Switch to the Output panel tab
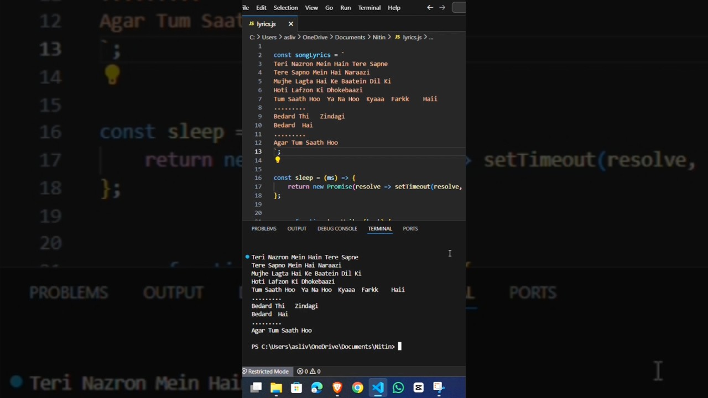The image size is (708, 398). (296, 228)
